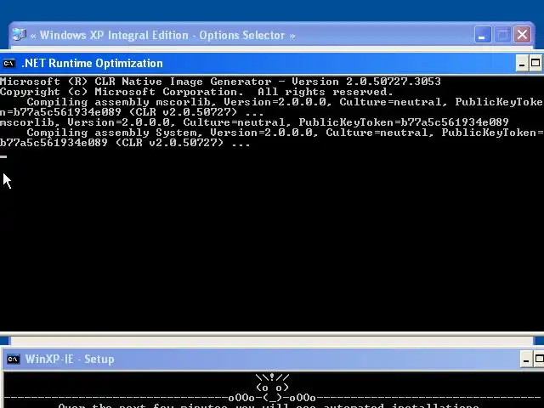Image resolution: width=544 pixels, height=408 pixels.
Task: Click the disabled maximize button of Options Selector
Action: 502,35
